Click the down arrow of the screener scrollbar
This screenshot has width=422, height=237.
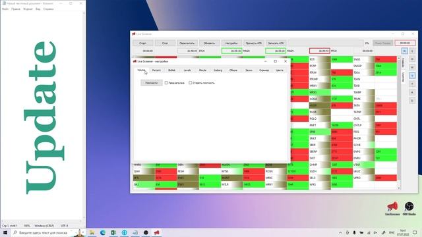(x=399, y=188)
